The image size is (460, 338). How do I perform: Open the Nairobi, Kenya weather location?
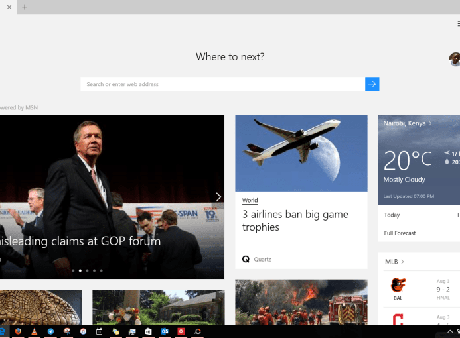[404, 123]
